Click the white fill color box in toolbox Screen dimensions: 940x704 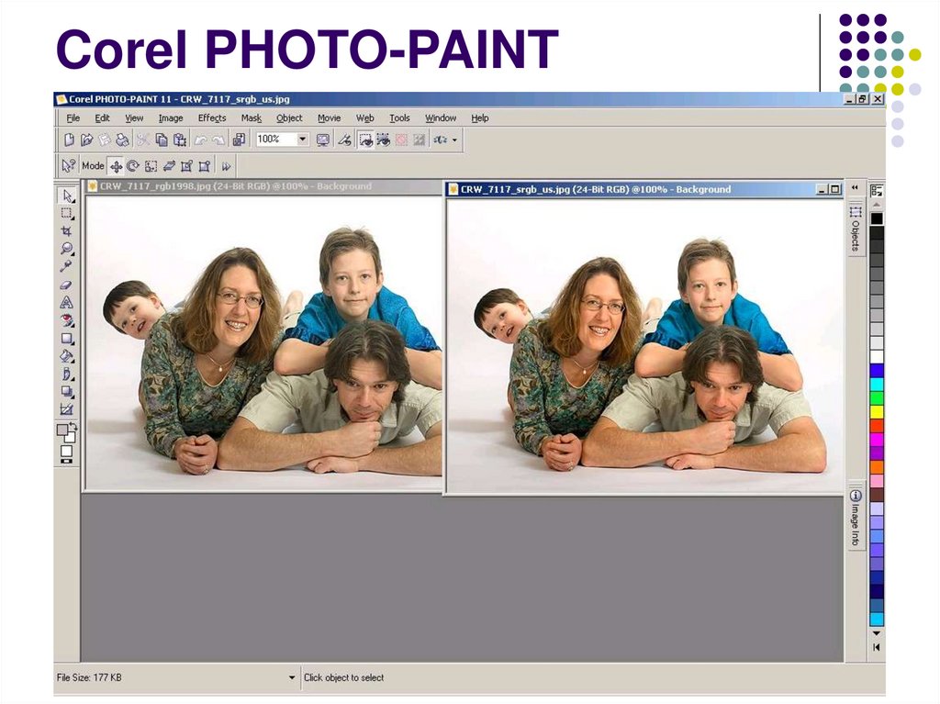tap(66, 452)
